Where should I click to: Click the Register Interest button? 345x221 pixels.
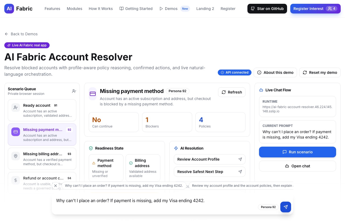point(315,9)
